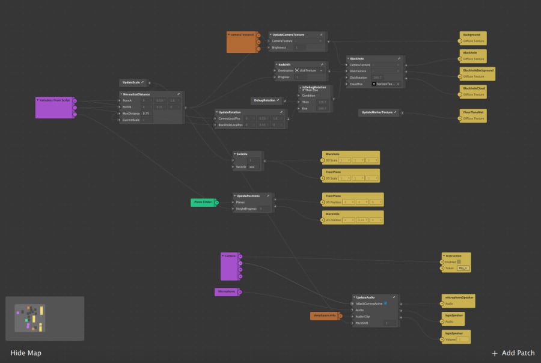Open the Redshift patch group edit icon
Screen dimensions: 541x363
(x=322, y=64)
